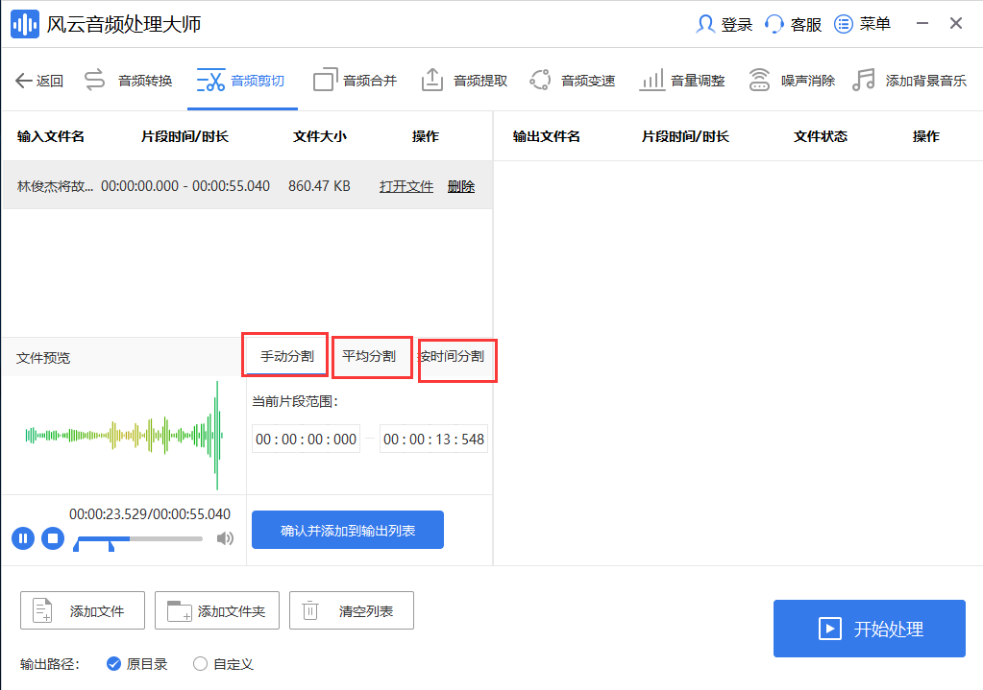Pause audio preview playback

click(x=23, y=538)
